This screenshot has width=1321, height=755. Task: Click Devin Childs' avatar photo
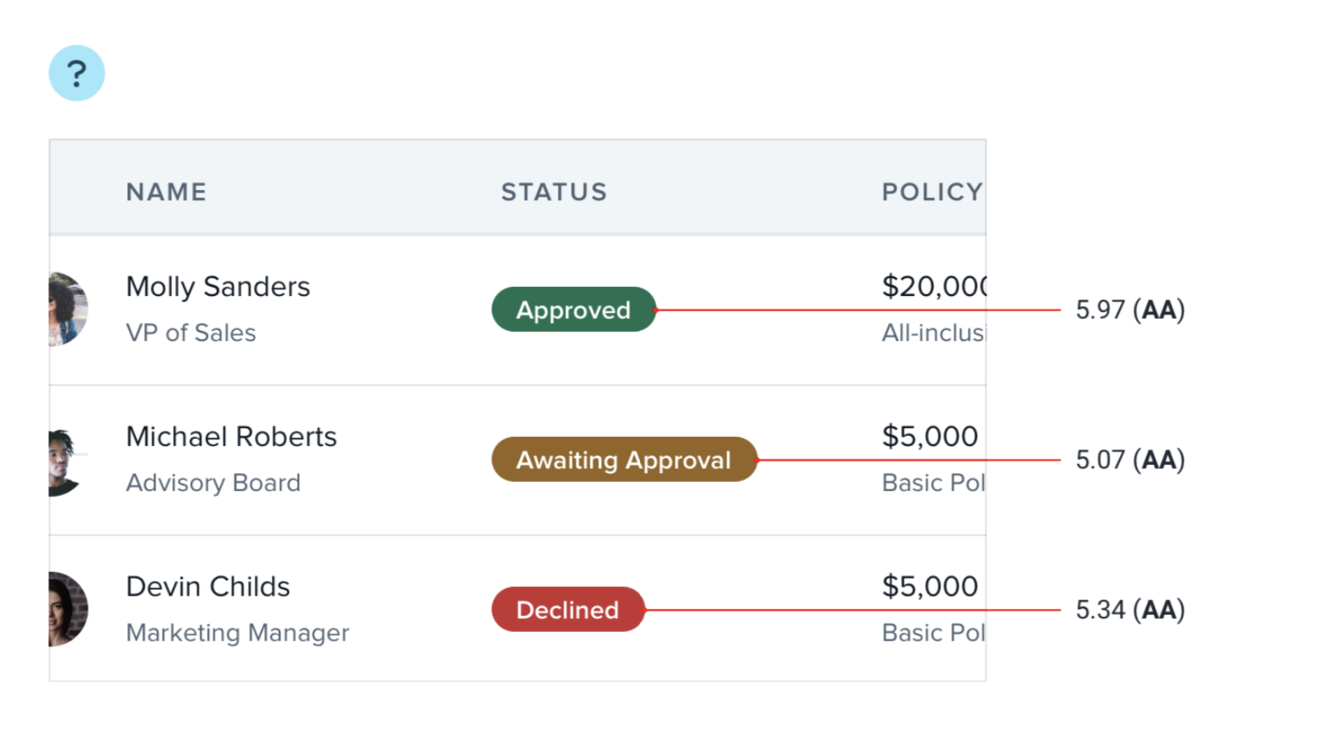point(69,609)
